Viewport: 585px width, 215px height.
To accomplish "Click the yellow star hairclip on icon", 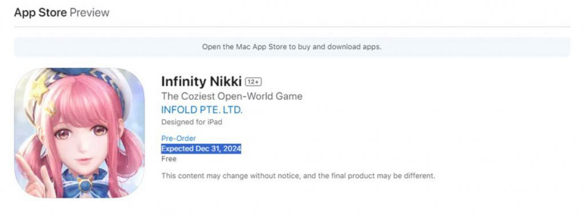I will pyautogui.click(x=40, y=90).
